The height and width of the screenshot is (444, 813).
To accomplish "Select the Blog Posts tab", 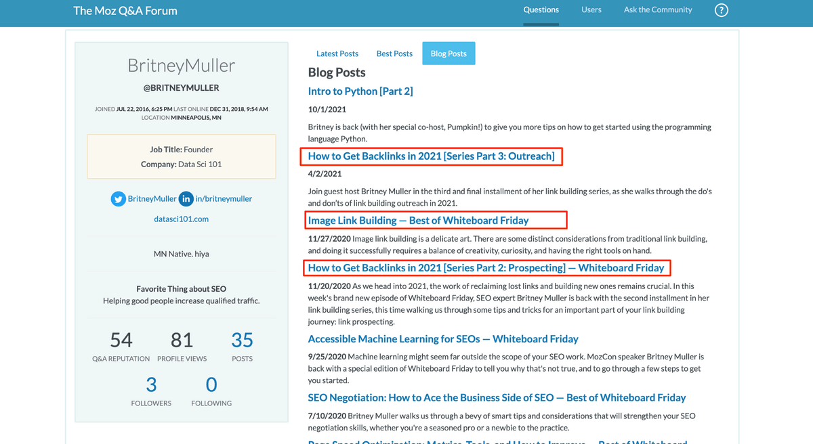I will tap(449, 53).
